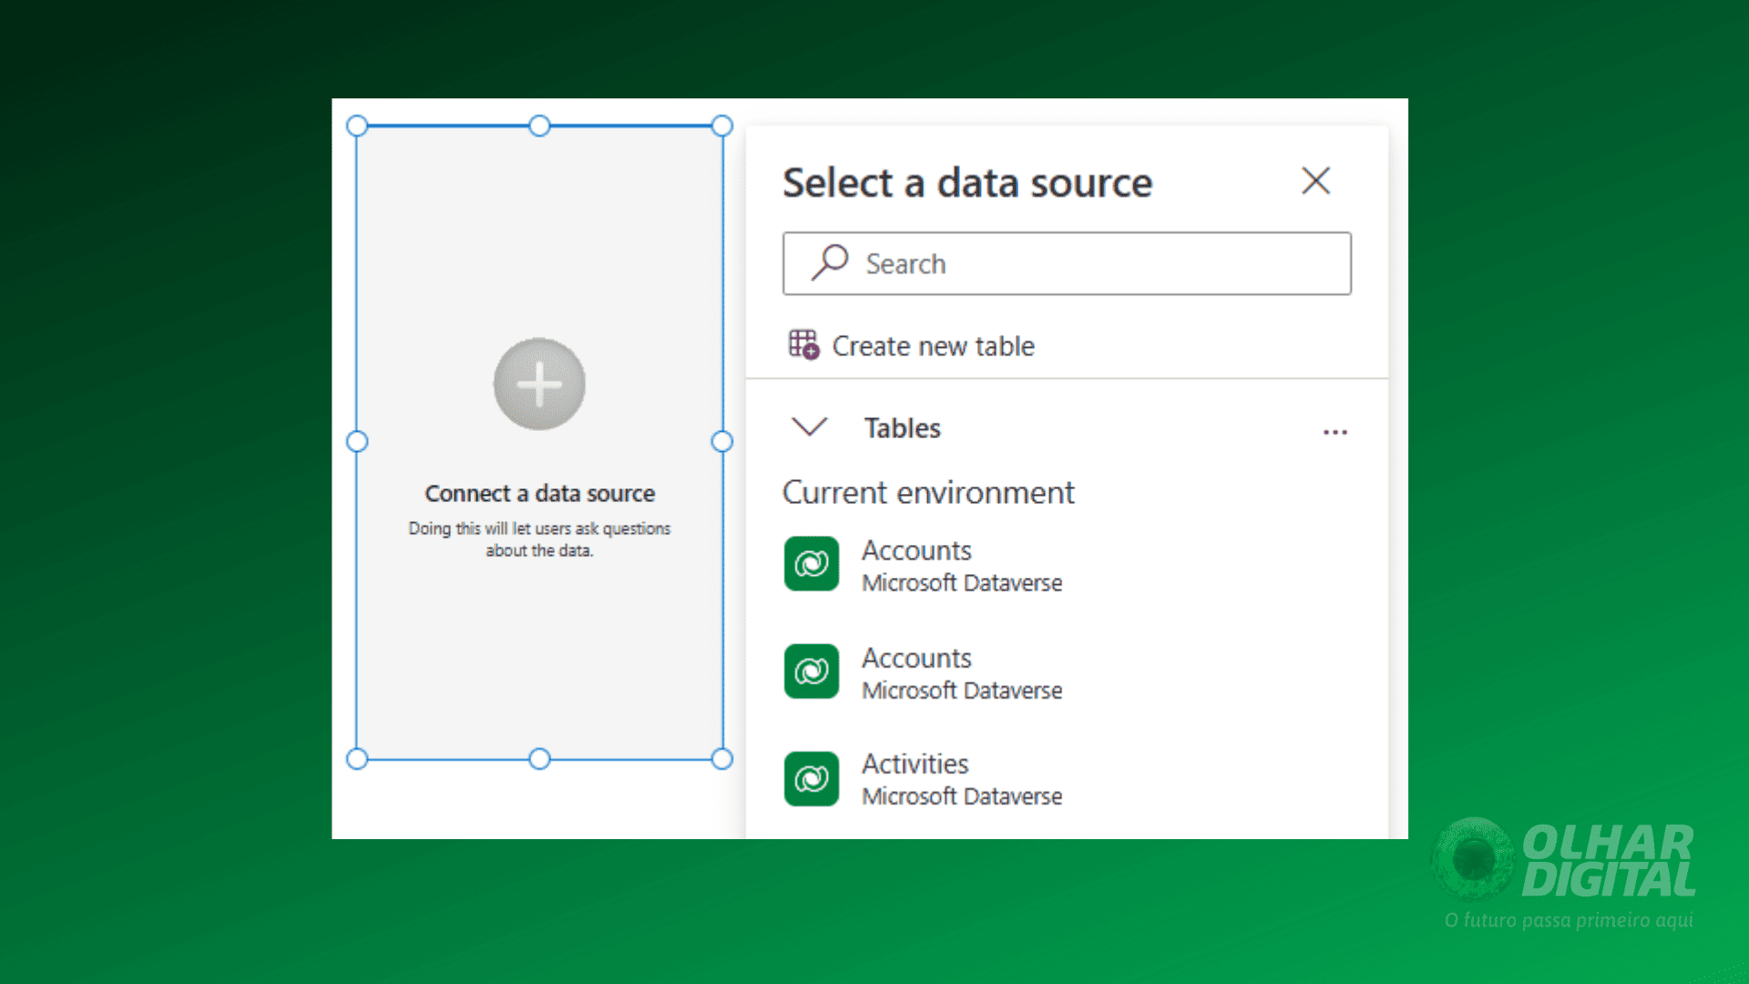The width and height of the screenshot is (1749, 984).
Task: Click the 'Connect a data source' text
Action: click(539, 493)
